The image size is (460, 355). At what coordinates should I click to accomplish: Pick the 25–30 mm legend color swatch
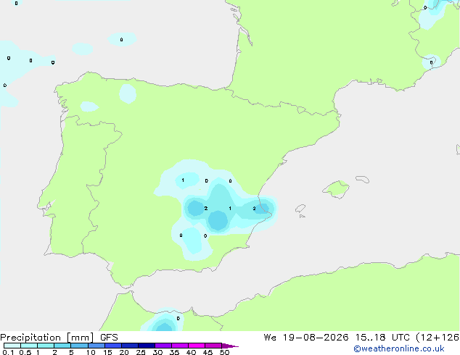pos(147,346)
